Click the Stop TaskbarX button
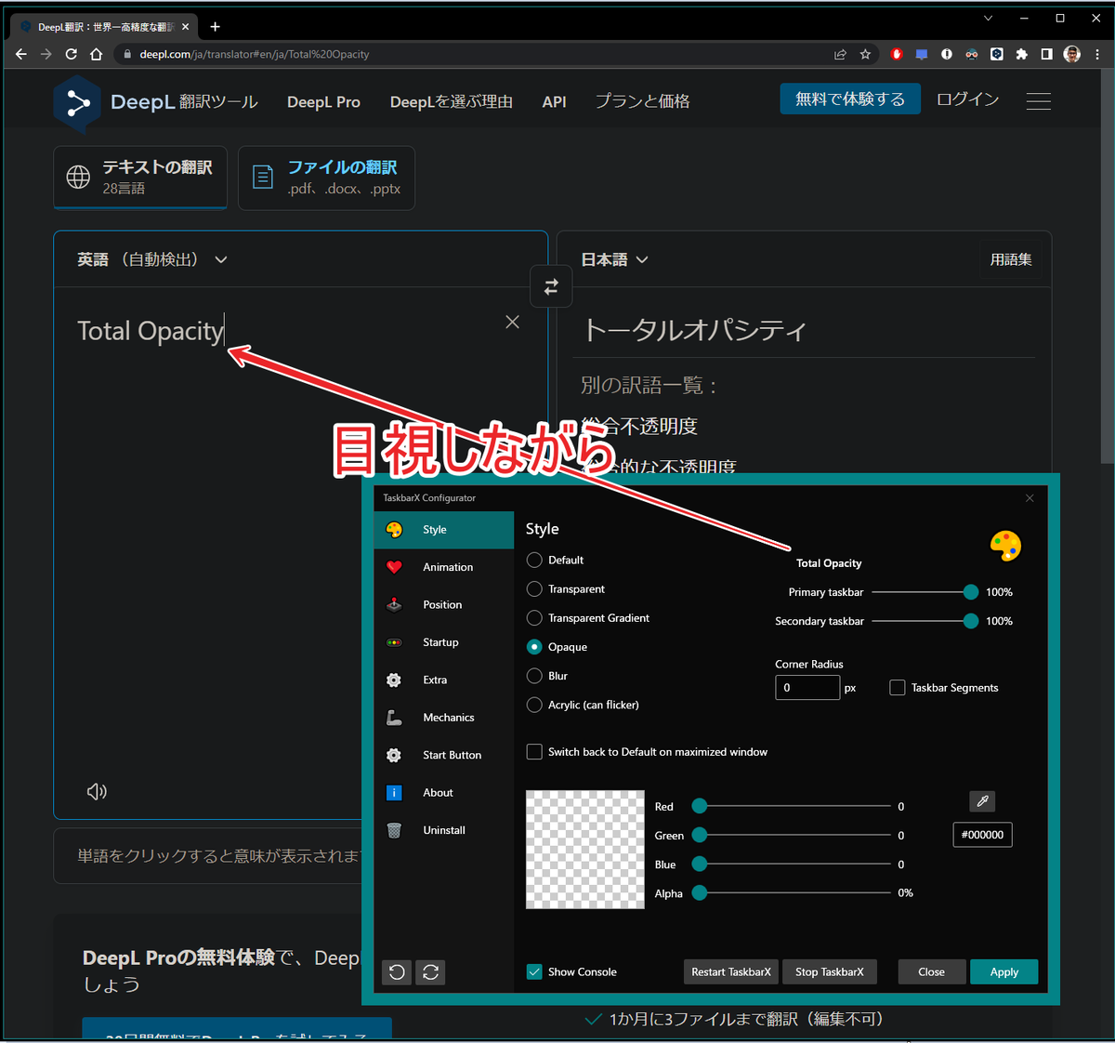The width and height of the screenshot is (1115, 1043). (830, 972)
